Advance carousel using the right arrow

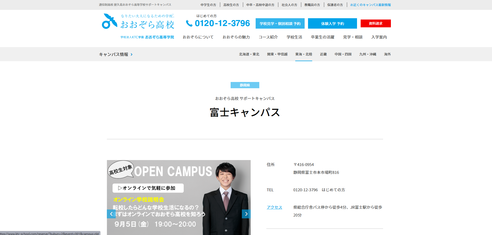click(x=246, y=214)
